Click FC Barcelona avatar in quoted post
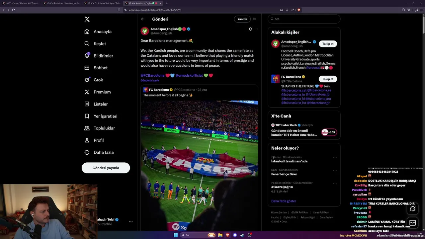425x239 pixels. tap(145, 90)
